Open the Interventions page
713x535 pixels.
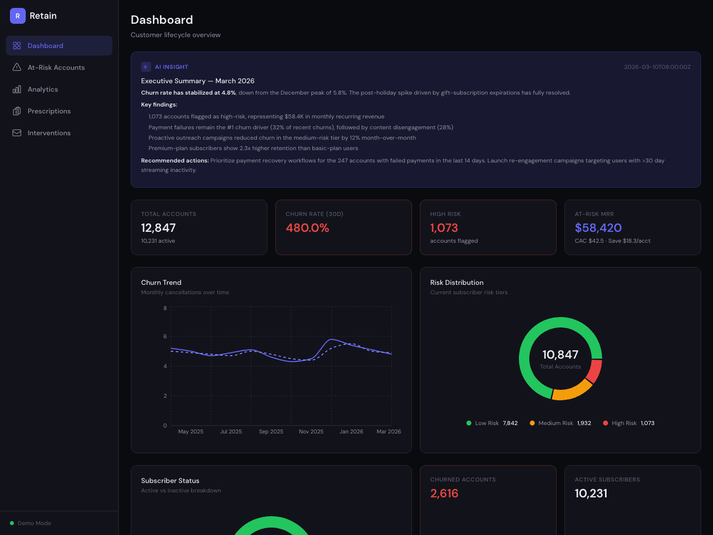59,133
